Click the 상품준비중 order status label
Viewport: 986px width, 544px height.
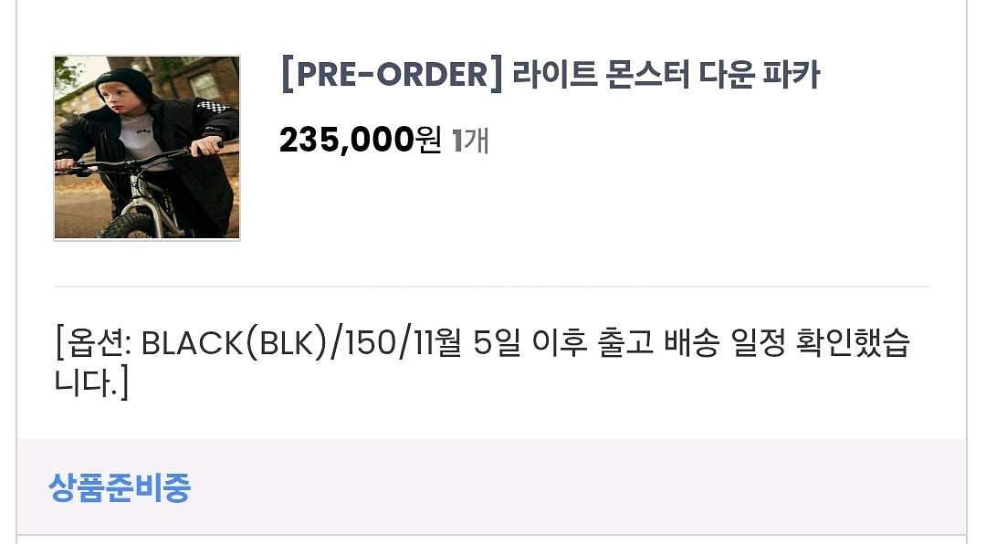tap(120, 487)
